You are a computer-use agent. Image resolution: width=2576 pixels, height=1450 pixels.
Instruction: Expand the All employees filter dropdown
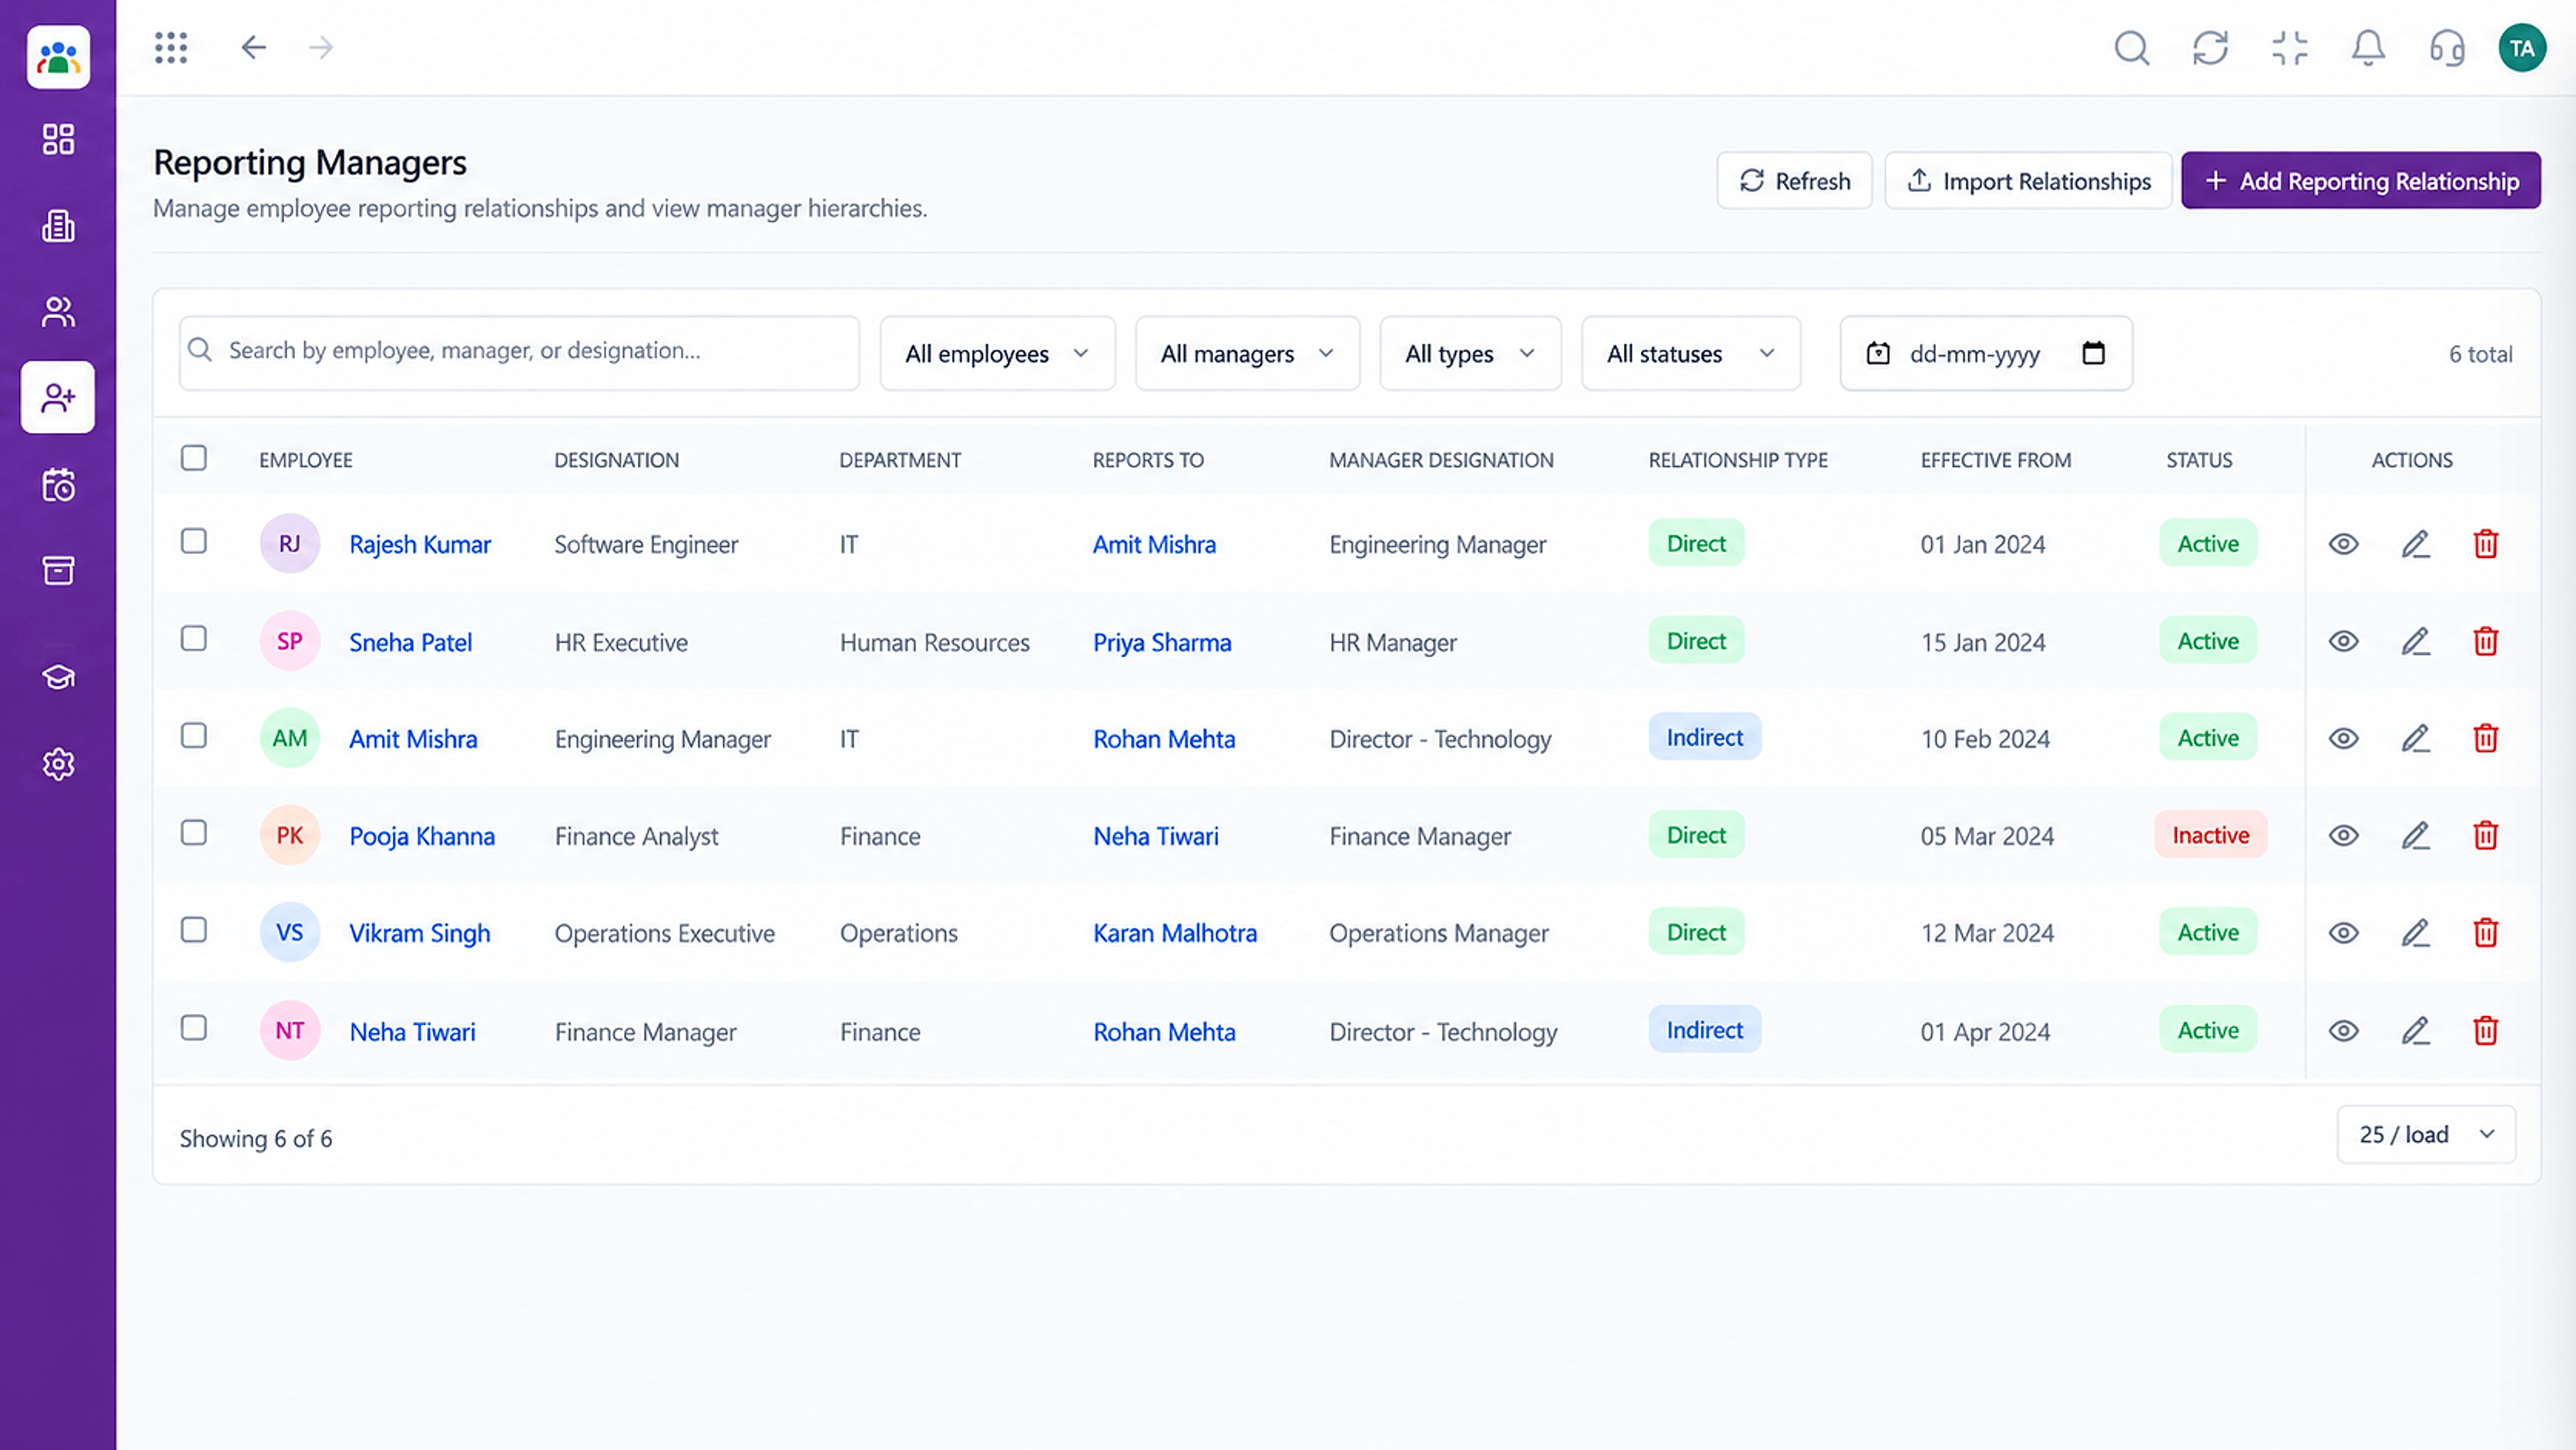pyautogui.click(x=997, y=353)
